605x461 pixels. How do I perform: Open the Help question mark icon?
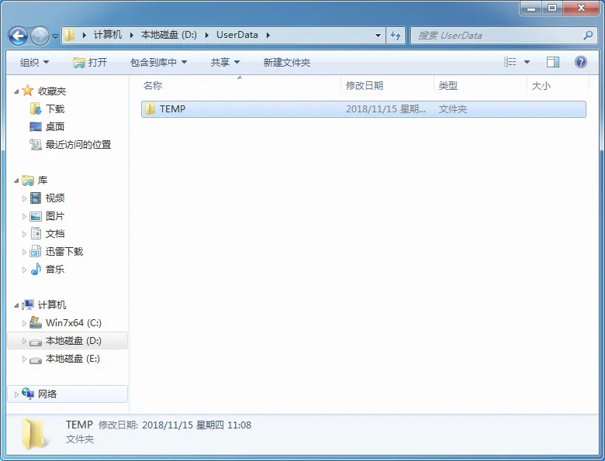pyautogui.click(x=580, y=62)
